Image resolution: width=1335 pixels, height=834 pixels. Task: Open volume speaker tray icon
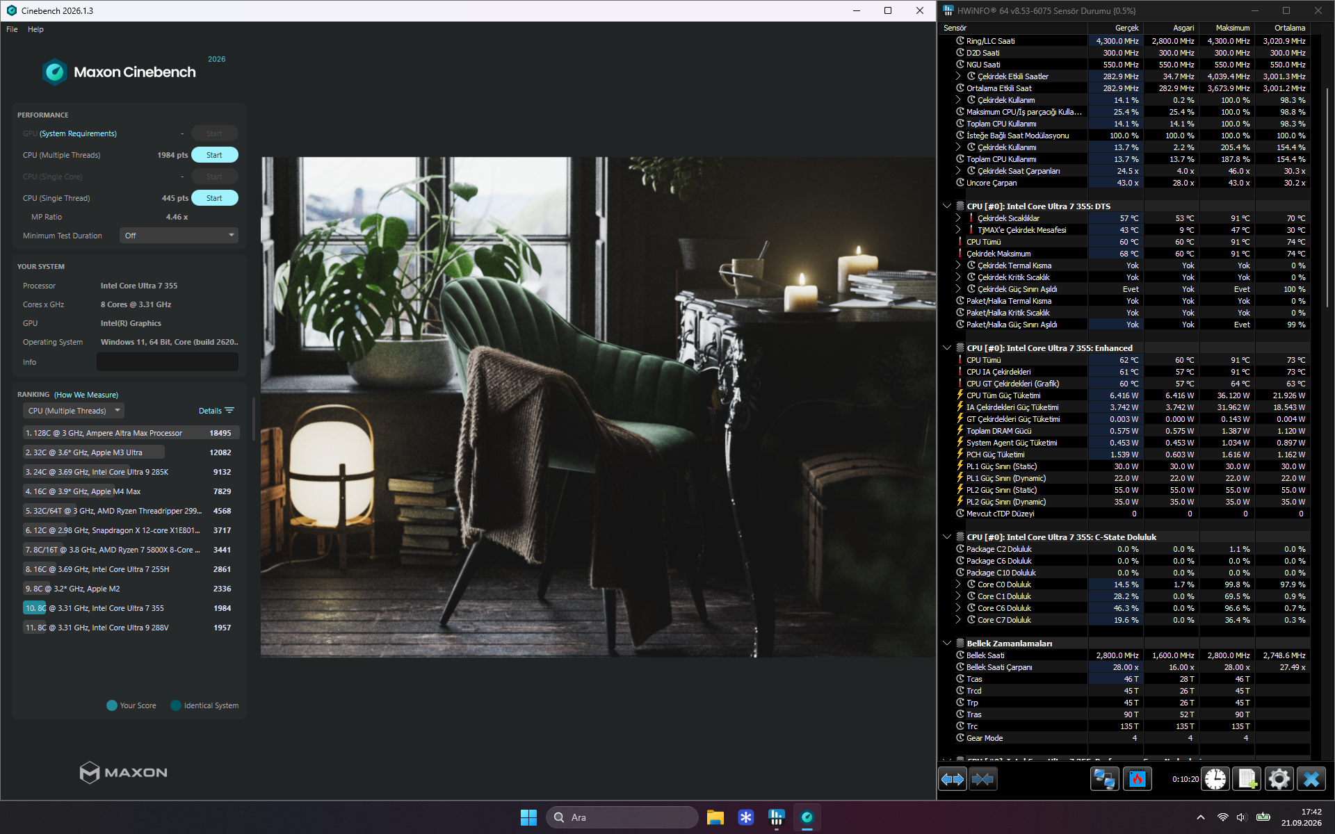click(x=1243, y=817)
